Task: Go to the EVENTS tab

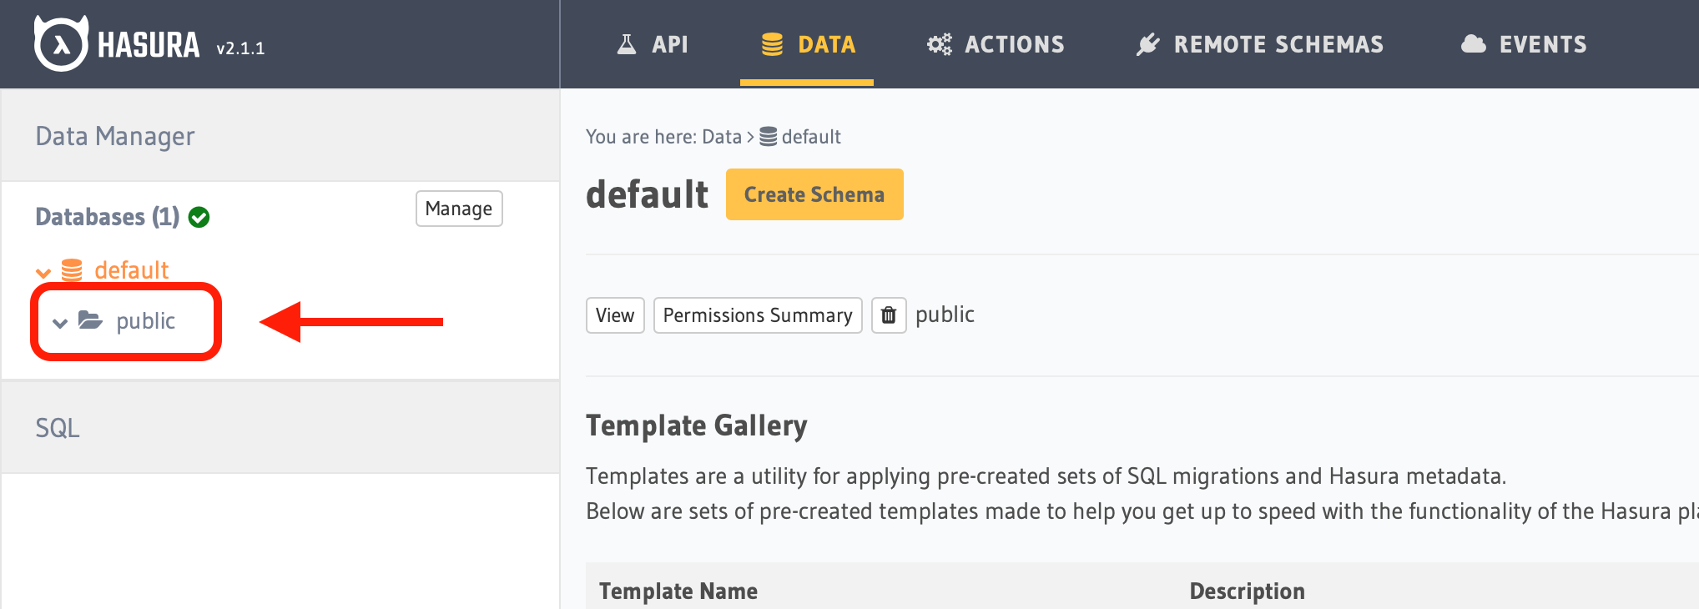Action: pyautogui.click(x=1542, y=44)
